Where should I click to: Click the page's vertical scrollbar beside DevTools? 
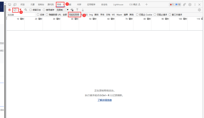5,61
